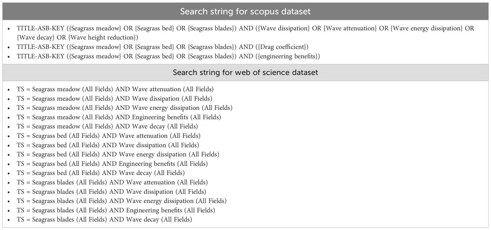Click 'TS = Seagrass meadow AND Wave decay' row
The height and width of the screenshot is (230, 491).
[107, 127]
